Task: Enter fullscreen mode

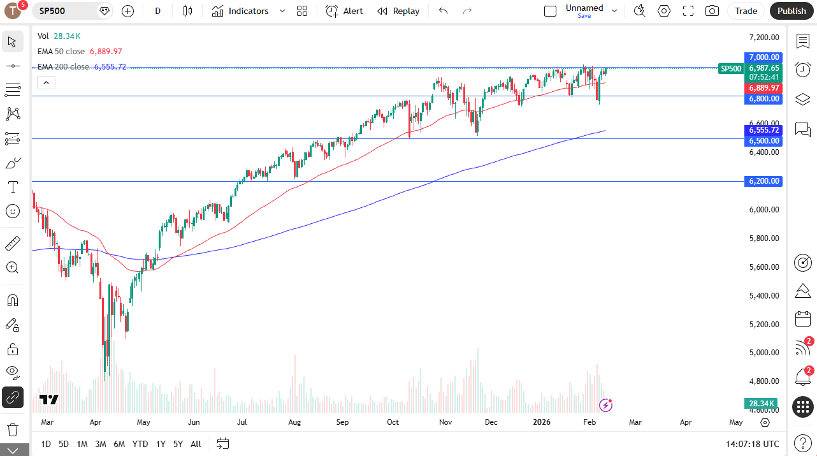Action: coord(688,11)
